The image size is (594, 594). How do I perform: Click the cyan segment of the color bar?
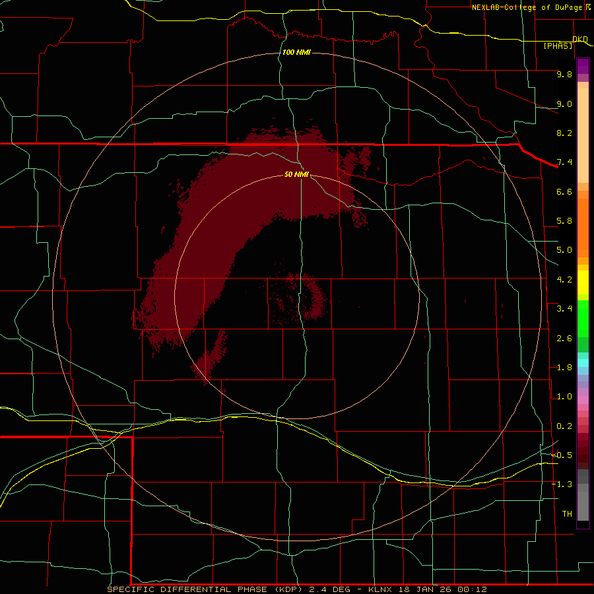583,363
